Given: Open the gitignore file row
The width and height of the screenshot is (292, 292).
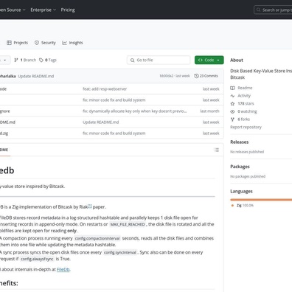Looking at the screenshot, I should pyautogui.click(x=5, y=111).
